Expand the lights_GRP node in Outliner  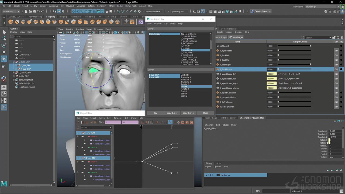(13, 76)
